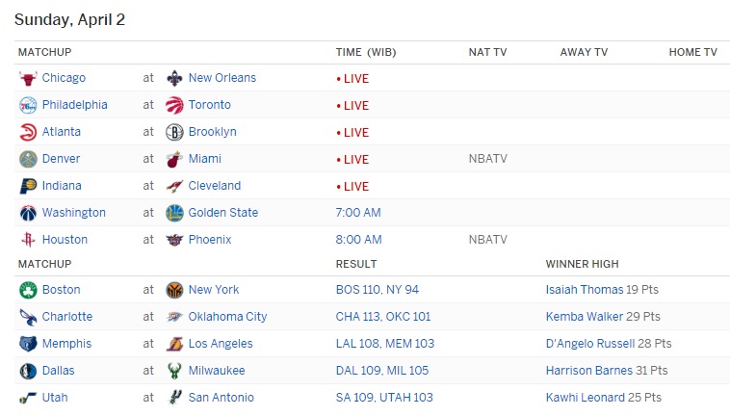This screenshot has height=416, width=730.
Task: Open the BOS 110, NY 94 result
Action: [x=377, y=290]
